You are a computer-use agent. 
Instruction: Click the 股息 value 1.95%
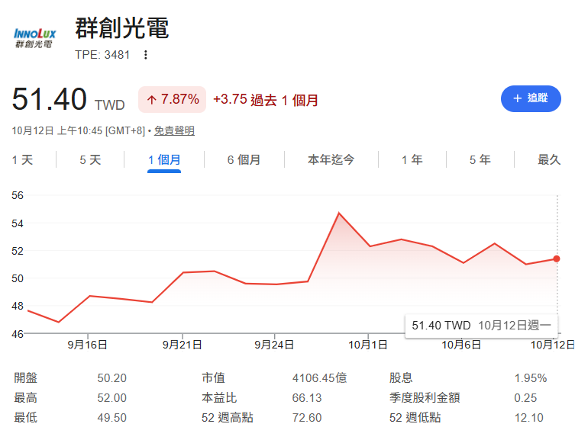pyautogui.click(x=531, y=378)
